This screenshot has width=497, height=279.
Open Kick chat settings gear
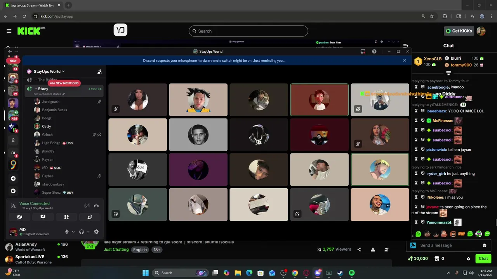tap(468, 258)
